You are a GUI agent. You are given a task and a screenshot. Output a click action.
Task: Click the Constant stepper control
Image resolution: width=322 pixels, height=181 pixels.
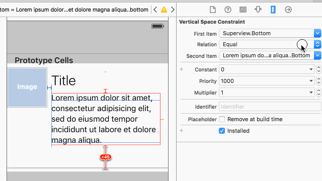click(318, 69)
